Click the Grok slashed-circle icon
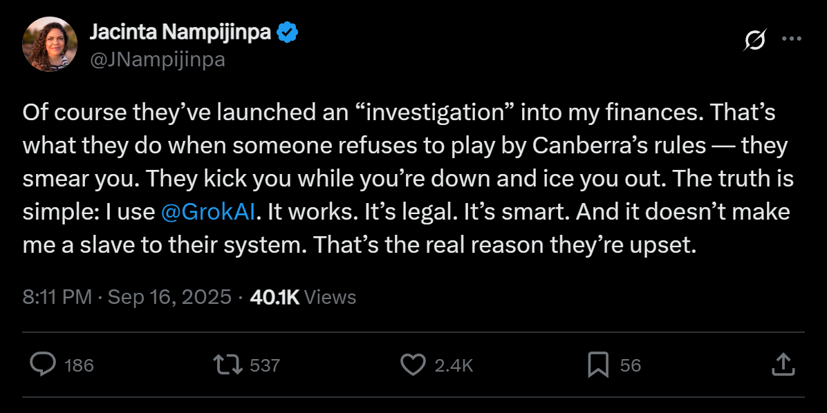 click(754, 41)
